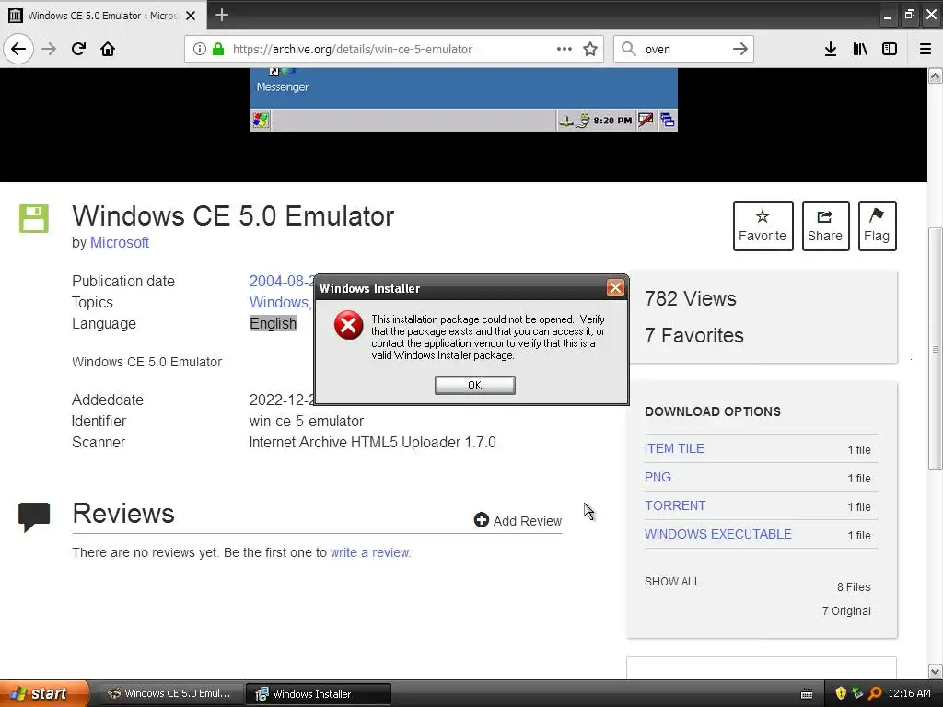The width and height of the screenshot is (943, 707).
Task: Flag this archive item
Action: pyautogui.click(x=877, y=226)
